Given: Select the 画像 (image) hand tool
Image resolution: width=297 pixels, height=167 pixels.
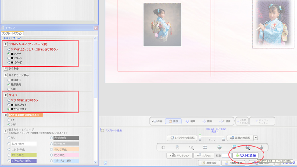Looking at the screenshot, I should click(173, 121).
